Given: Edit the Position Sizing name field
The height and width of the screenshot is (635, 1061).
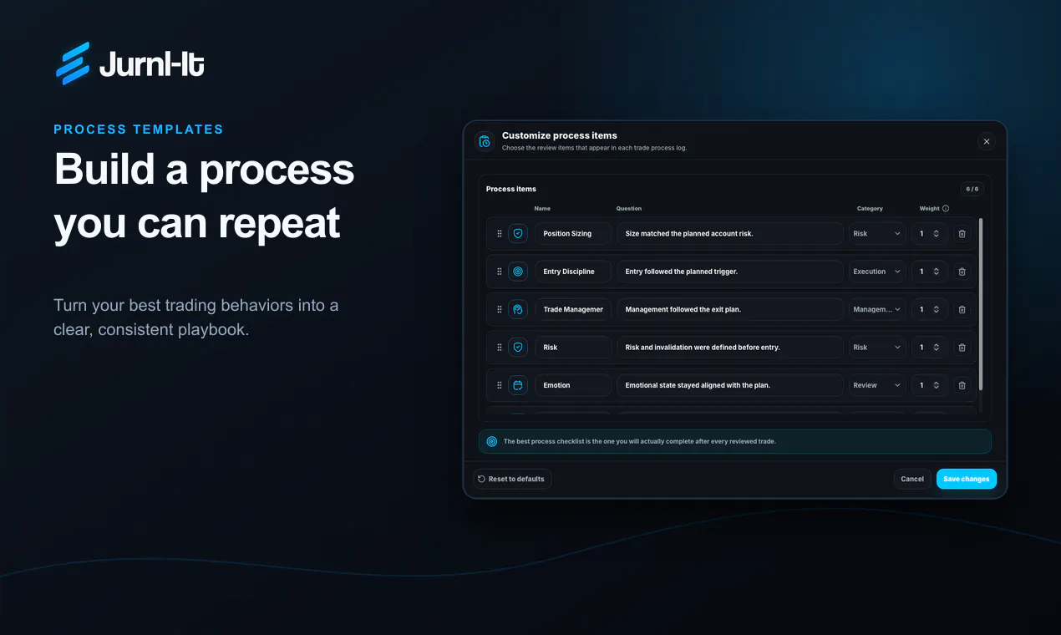Looking at the screenshot, I should tap(573, 234).
